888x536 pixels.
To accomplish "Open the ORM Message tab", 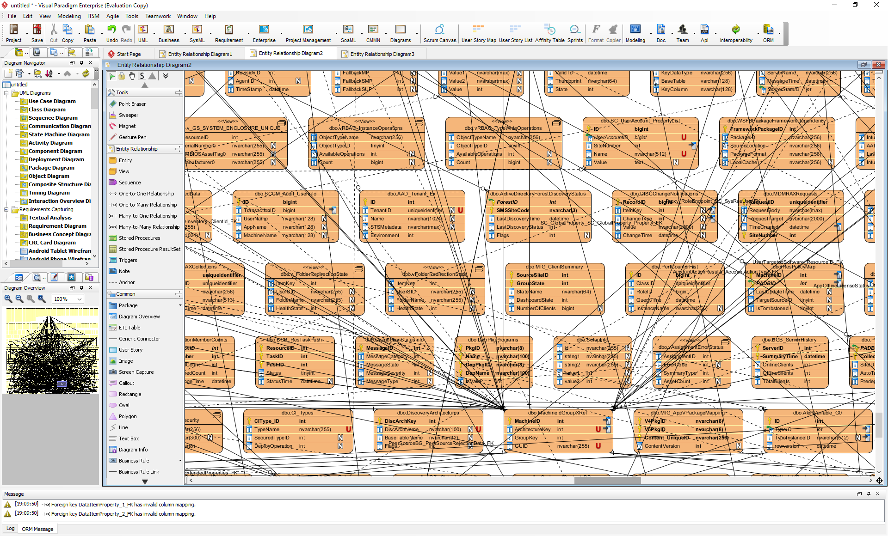I will pyautogui.click(x=37, y=529).
